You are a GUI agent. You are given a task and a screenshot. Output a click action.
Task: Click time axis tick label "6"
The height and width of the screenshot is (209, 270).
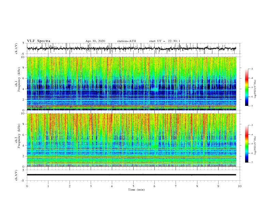tap(154, 186)
